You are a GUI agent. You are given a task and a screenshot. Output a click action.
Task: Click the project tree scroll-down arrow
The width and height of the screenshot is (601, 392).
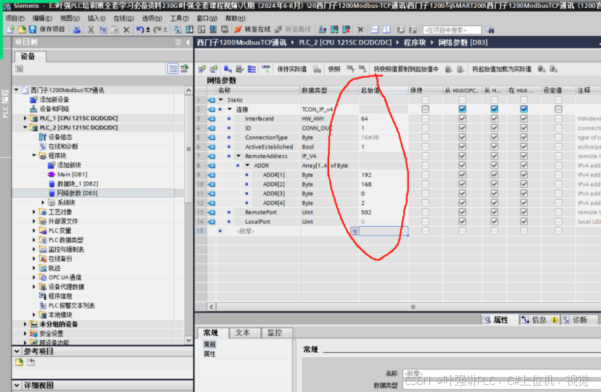click(x=188, y=340)
